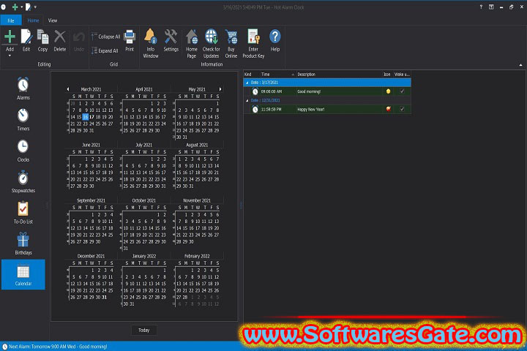Click Check for Updates globe icon
Image resolution: width=527 pixels, height=351 pixels.
[212, 37]
